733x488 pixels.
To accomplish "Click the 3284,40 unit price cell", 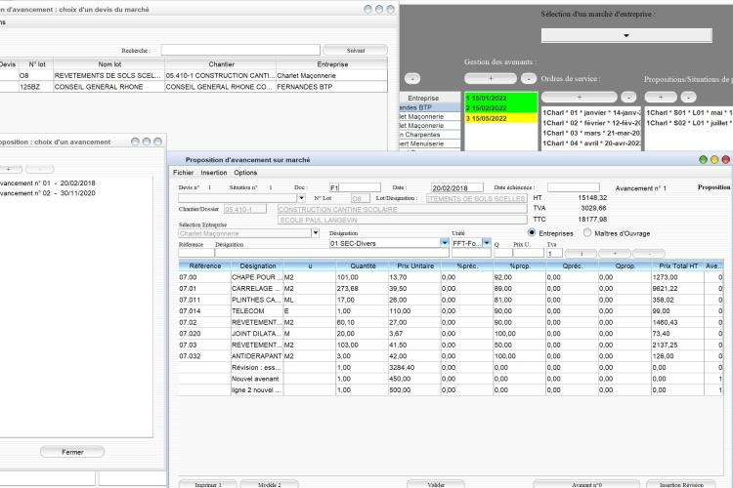I will (415, 368).
